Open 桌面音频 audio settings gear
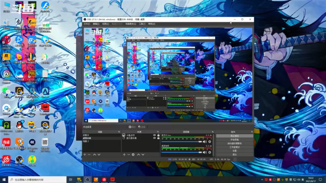The image size is (326, 183). 209,152
